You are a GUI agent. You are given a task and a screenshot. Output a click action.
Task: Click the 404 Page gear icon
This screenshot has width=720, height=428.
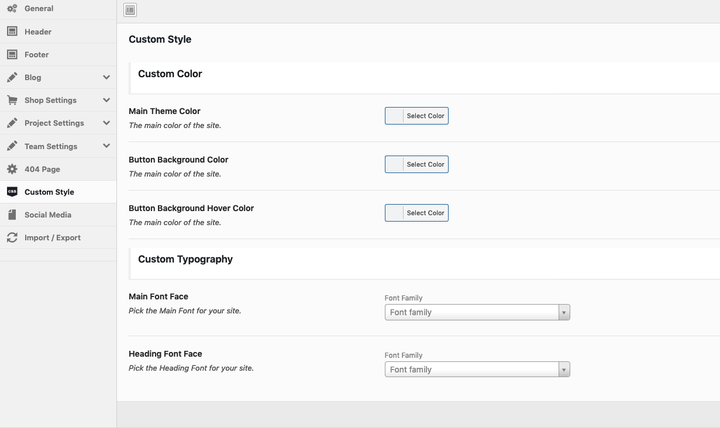tap(12, 169)
